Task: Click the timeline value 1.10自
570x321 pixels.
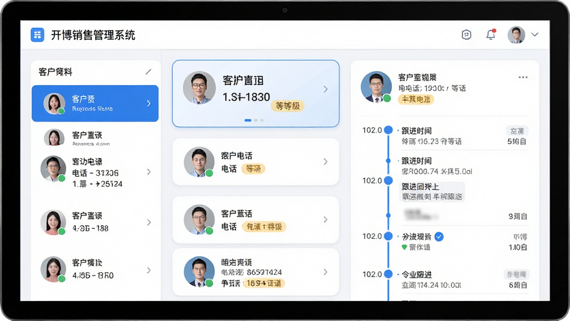Action: click(518, 247)
